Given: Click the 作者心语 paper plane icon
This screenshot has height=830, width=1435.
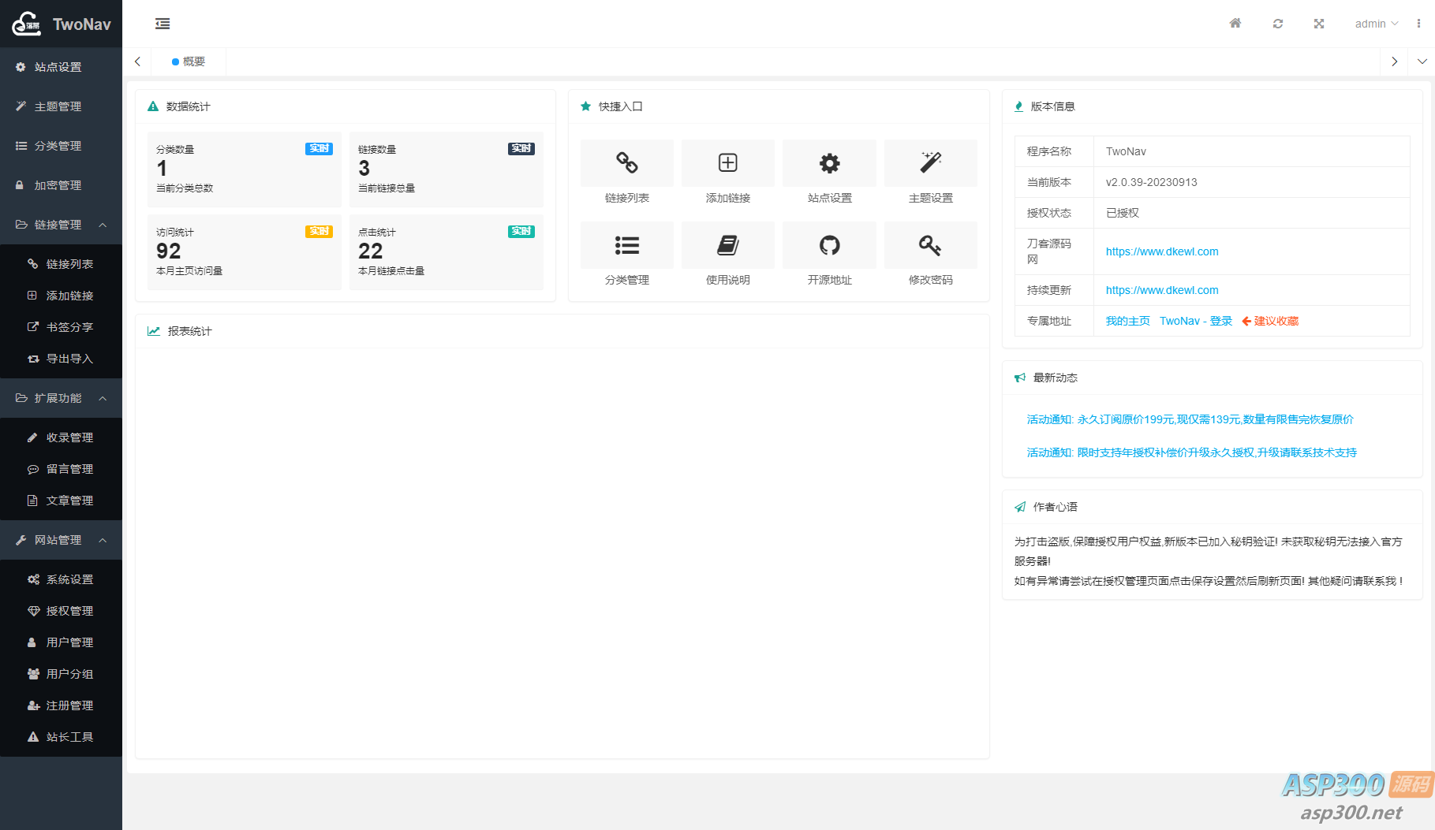Looking at the screenshot, I should tap(1020, 507).
